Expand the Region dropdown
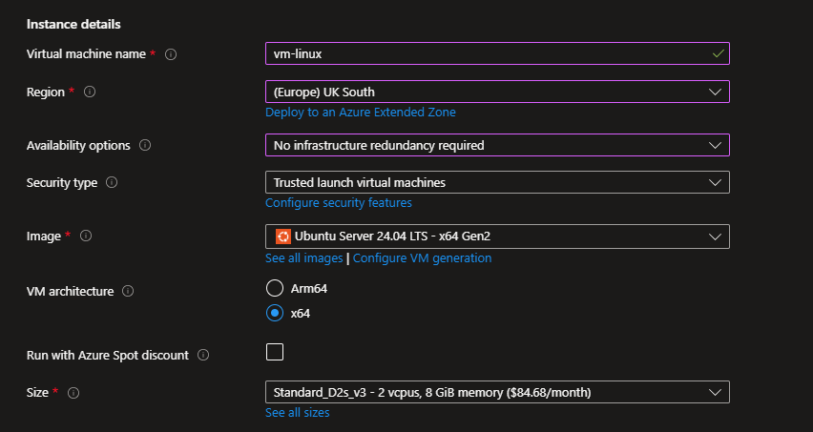813x432 pixels. point(496,92)
